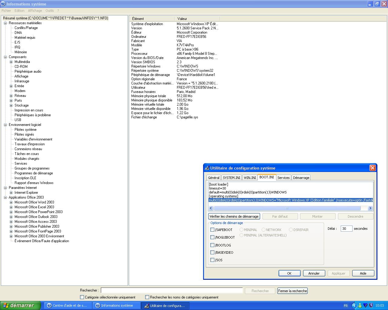388x310 pixels.
Task: Open the démarrer start menu
Action: (20, 305)
